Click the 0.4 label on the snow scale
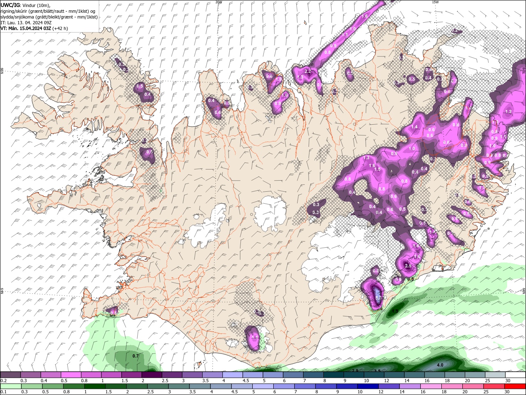The image size is (526, 395). (44, 381)
